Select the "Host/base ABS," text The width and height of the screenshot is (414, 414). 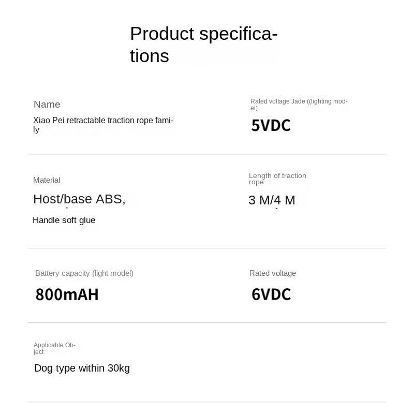click(x=79, y=199)
